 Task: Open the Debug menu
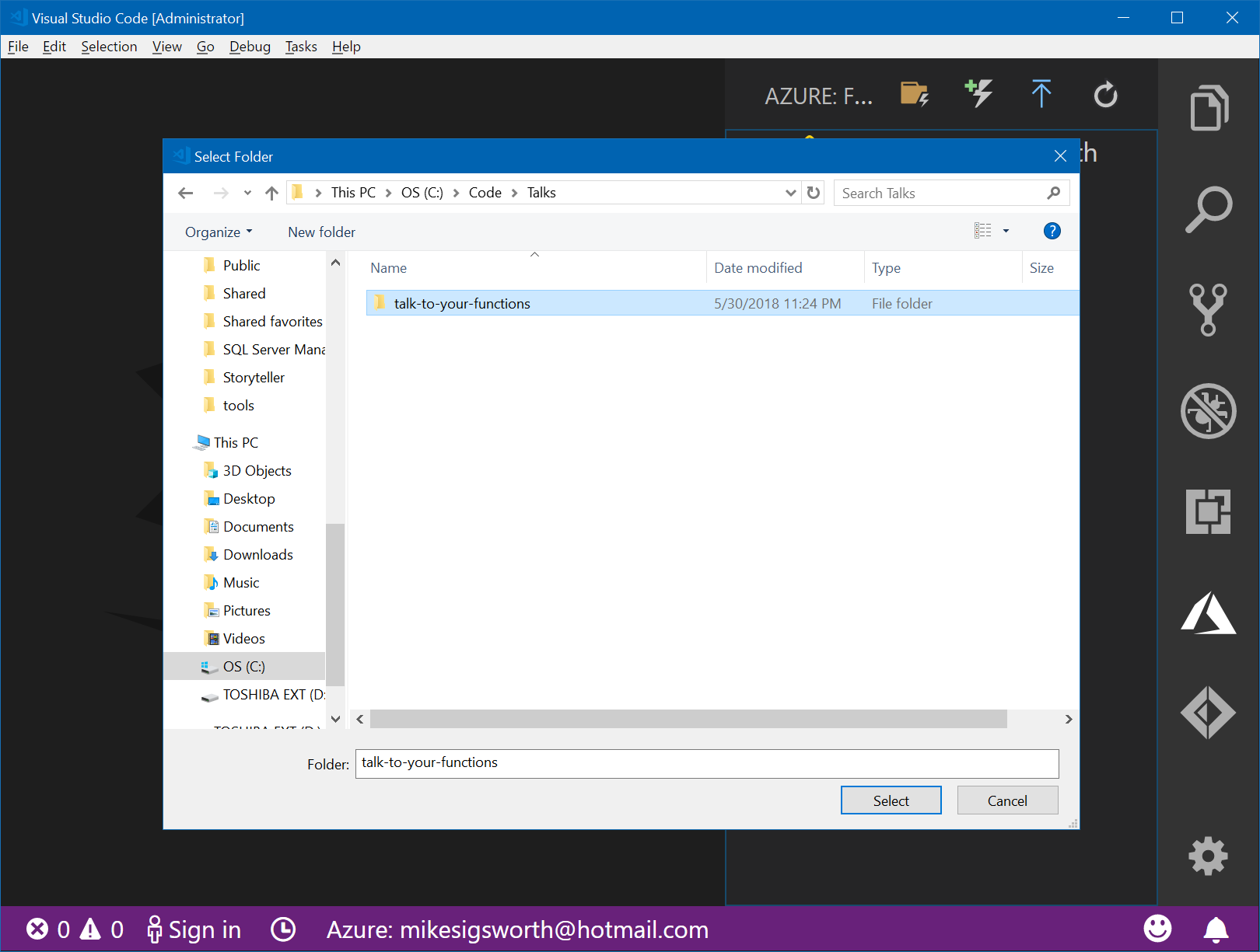250,47
